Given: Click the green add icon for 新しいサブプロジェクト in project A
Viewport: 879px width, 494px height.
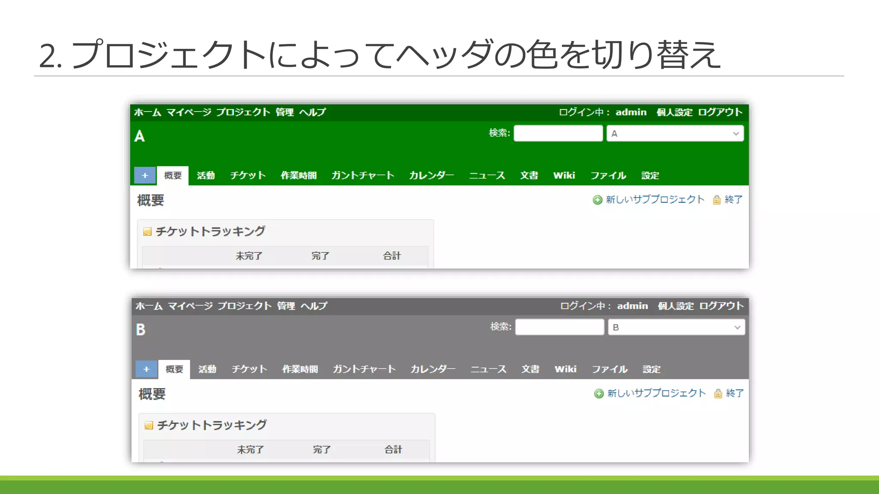Looking at the screenshot, I should pyautogui.click(x=597, y=200).
